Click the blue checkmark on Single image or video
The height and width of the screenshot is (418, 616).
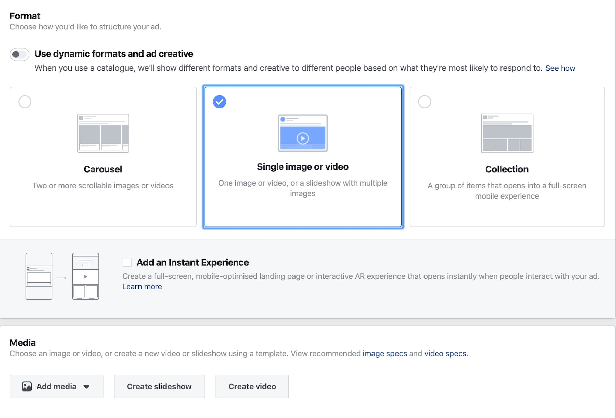pos(220,101)
